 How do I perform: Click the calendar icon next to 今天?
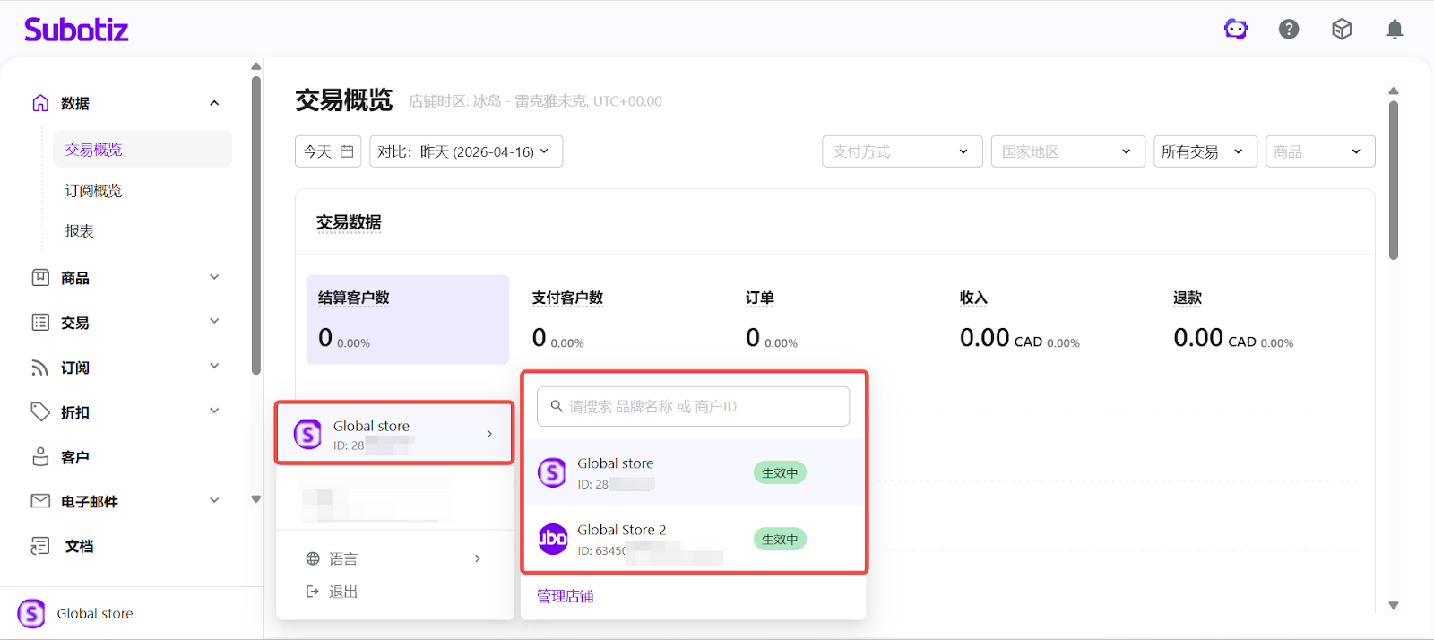click(347, 151)
